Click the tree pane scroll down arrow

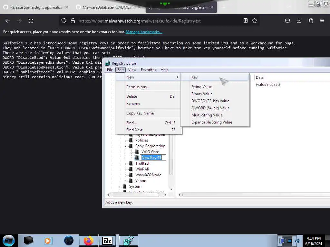coord(171,189)
